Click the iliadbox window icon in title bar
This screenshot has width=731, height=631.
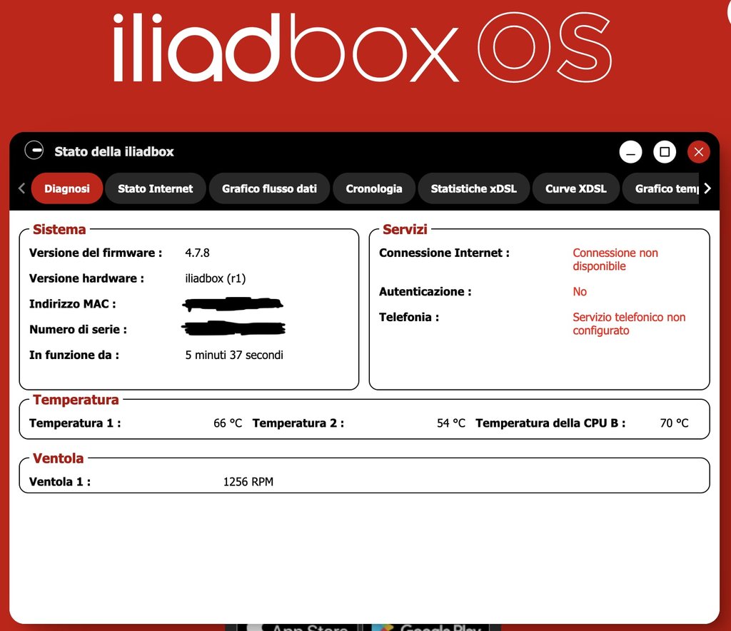point(34,151)
